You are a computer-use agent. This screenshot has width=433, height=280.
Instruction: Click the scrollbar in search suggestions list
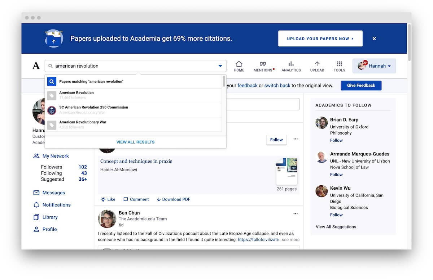click(224, 82)
